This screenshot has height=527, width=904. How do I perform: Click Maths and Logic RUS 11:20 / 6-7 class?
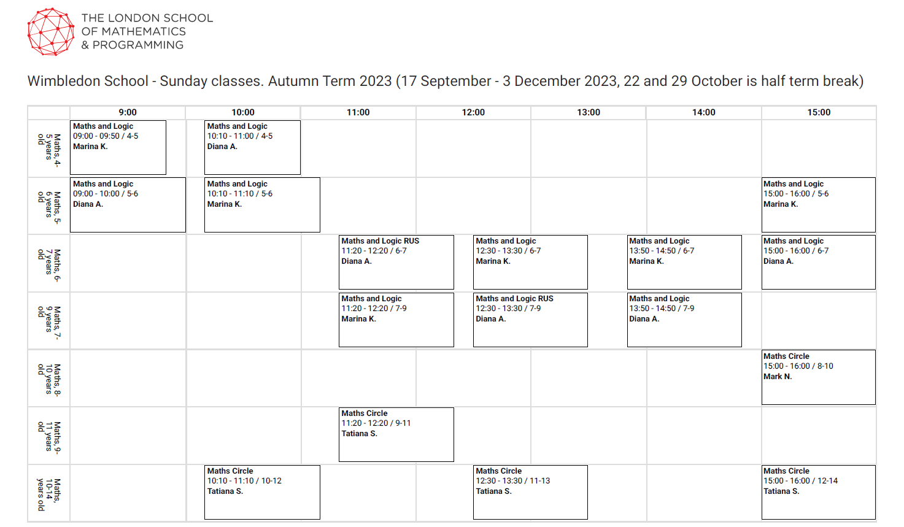(x=396, y=262)
